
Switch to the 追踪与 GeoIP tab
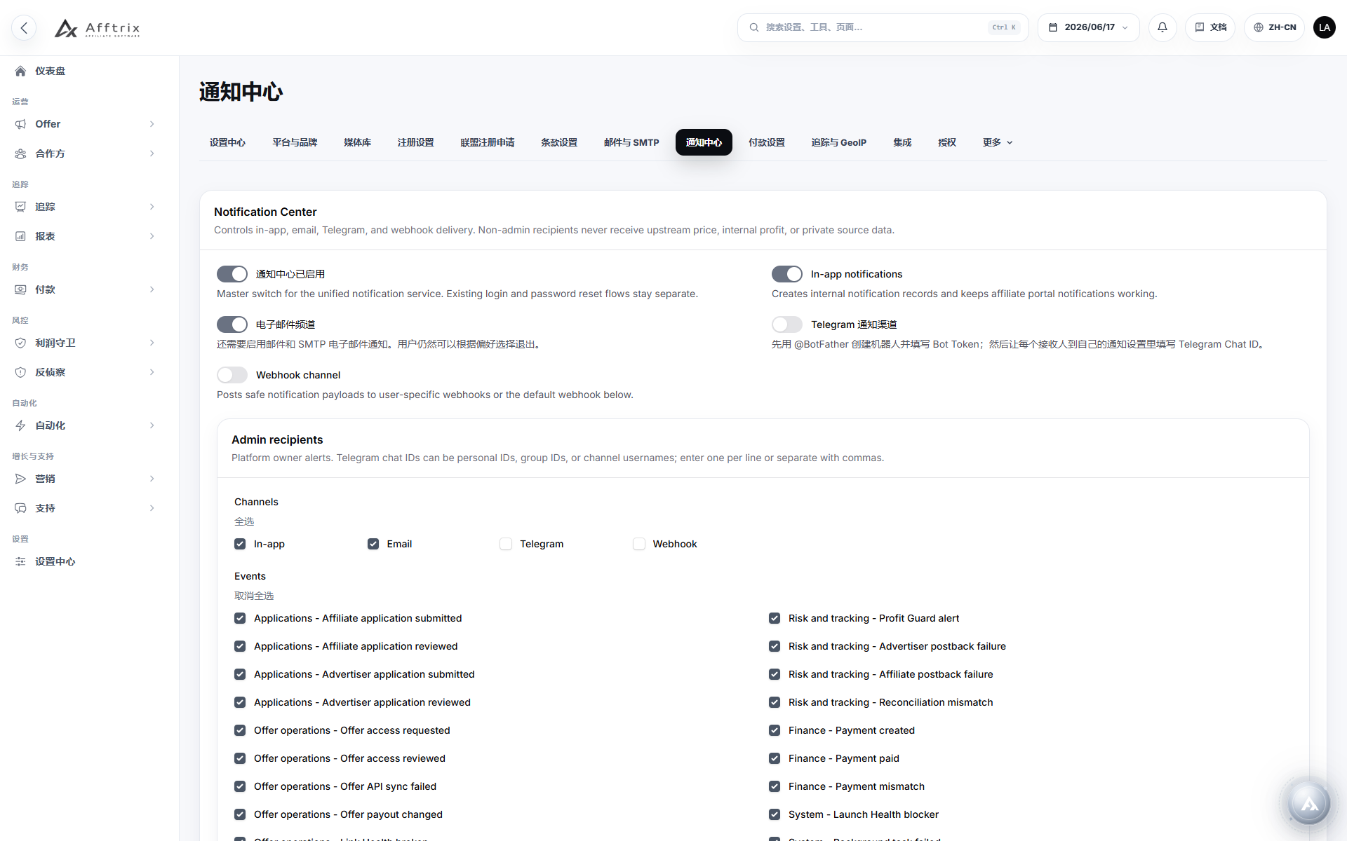839,142
